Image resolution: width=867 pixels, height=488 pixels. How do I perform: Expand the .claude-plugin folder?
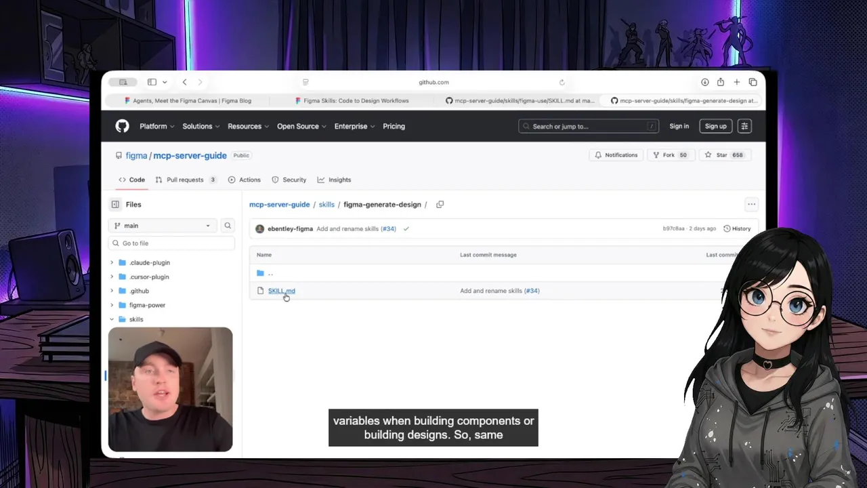[x=112, y=262]
